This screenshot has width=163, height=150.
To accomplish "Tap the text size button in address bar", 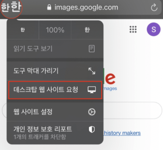I will point(11,7).
